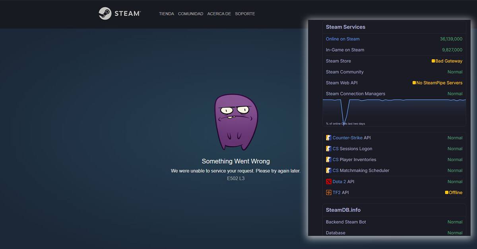Click the E502 L3 error code
Viewport: 477px width, 249px height.
236,179
